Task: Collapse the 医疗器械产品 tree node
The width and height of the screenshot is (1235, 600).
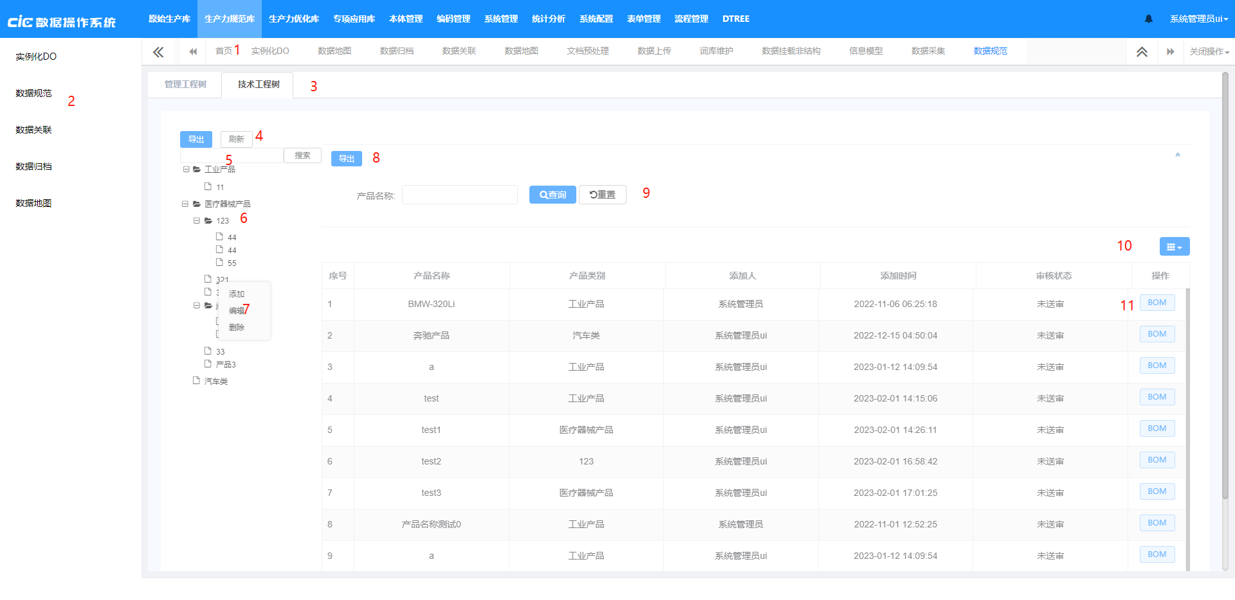Action: point(185,204)
